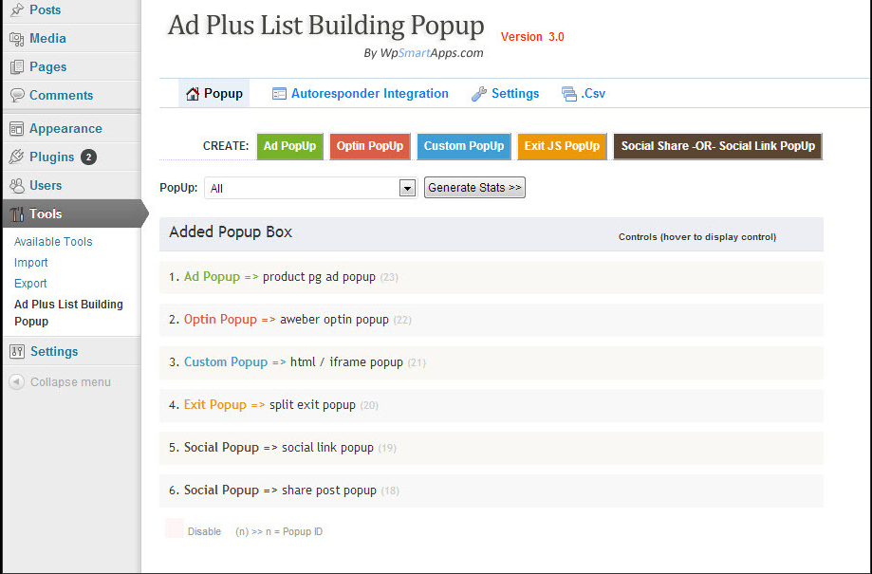
Task: Click the Media icon in sidebar
Action: [x=17, y=39]
